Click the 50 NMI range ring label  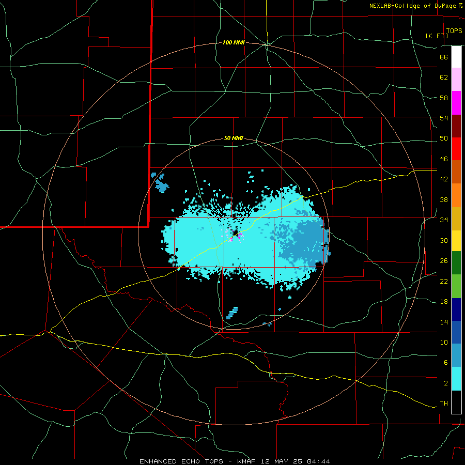click(x=234, y=138)
